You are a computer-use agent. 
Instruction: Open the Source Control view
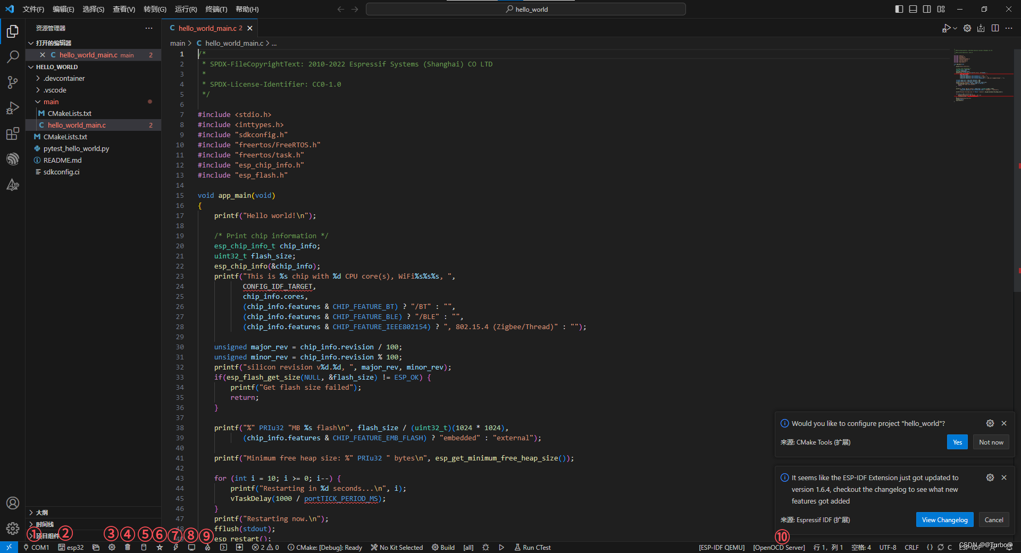[x=13, y=82]
